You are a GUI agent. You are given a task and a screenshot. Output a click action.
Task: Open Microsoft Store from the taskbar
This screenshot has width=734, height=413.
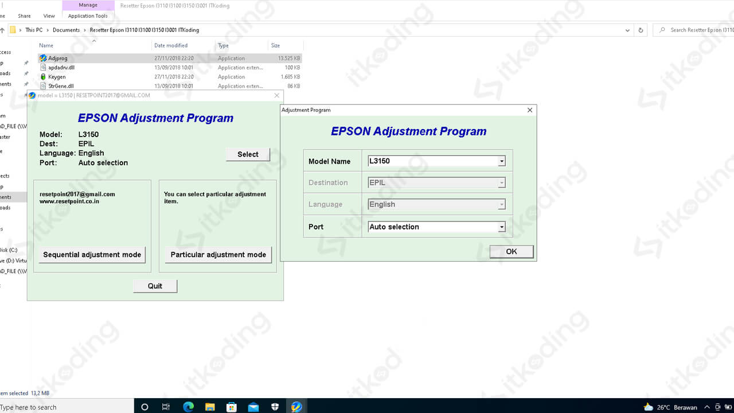point(232,407)
